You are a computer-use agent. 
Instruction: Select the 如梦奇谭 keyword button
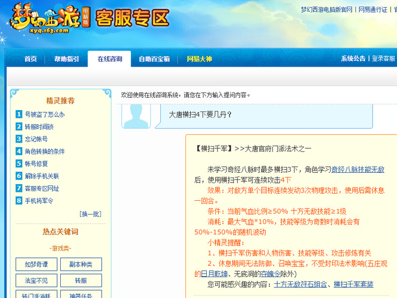tap(36, 264)
